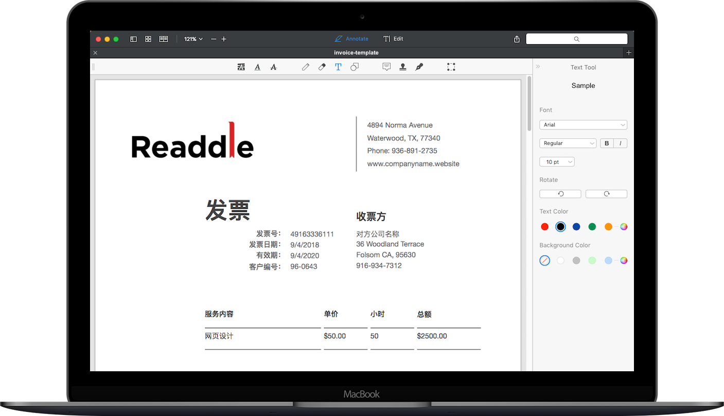Select the Strikethrough text tool

point(274,67)
